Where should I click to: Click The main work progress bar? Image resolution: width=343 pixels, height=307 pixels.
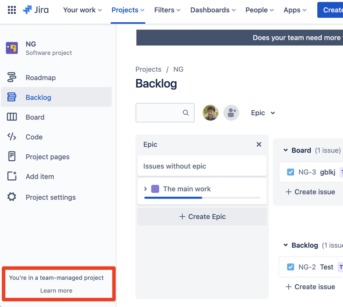202,197
